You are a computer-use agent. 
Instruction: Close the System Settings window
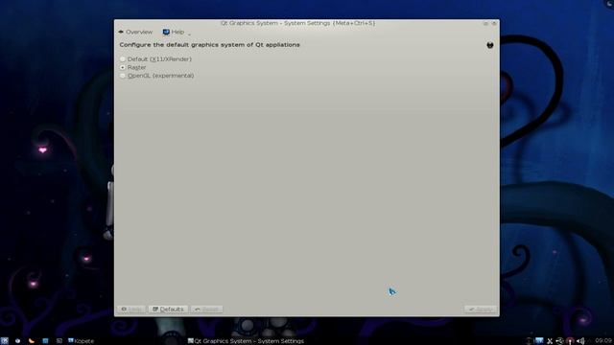point(494,23)
